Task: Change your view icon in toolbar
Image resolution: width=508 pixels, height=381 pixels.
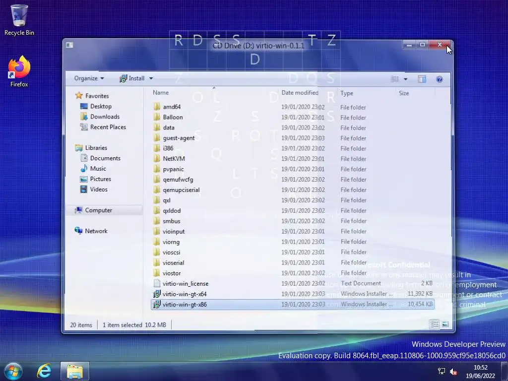Action: [394, 79]
